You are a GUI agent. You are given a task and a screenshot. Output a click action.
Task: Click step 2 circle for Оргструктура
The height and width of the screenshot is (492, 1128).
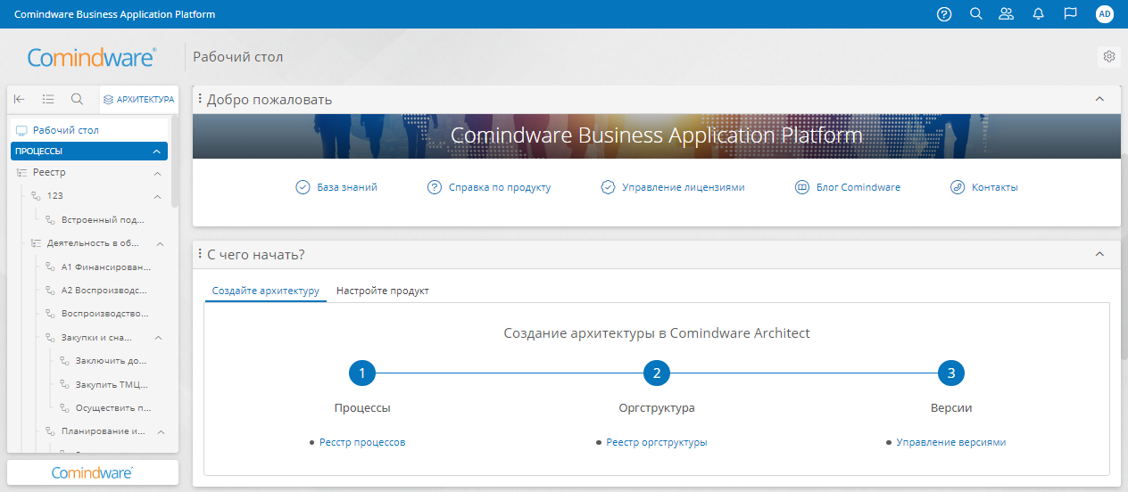point(657,373)
